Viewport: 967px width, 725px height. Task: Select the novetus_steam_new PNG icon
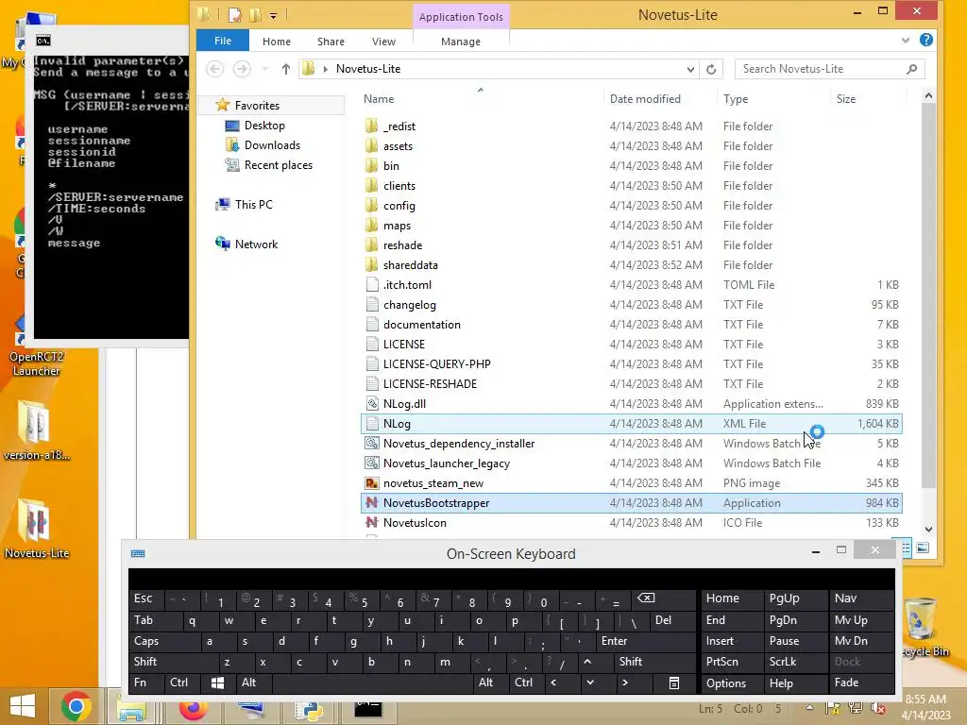(371, 483)
